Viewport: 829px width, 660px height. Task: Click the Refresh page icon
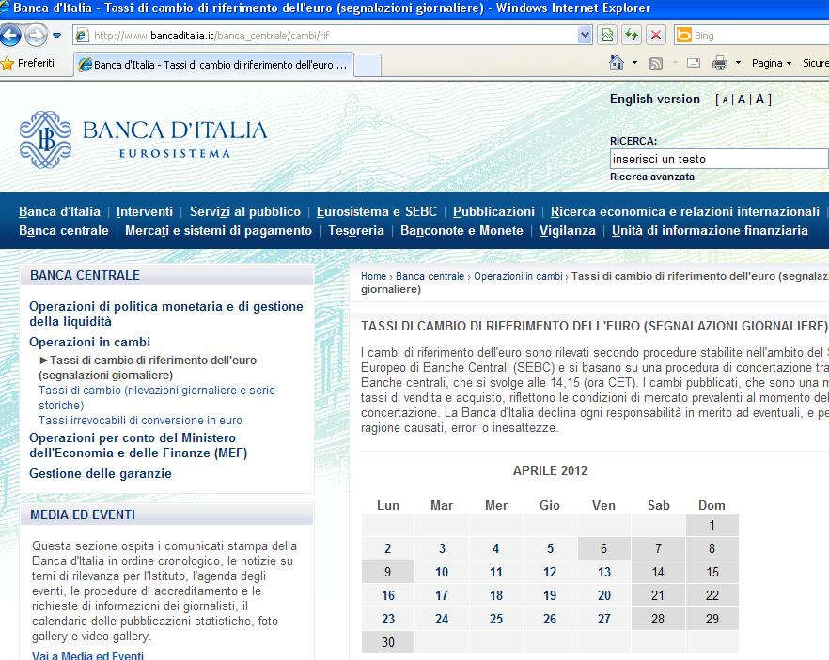coord(632,36)
